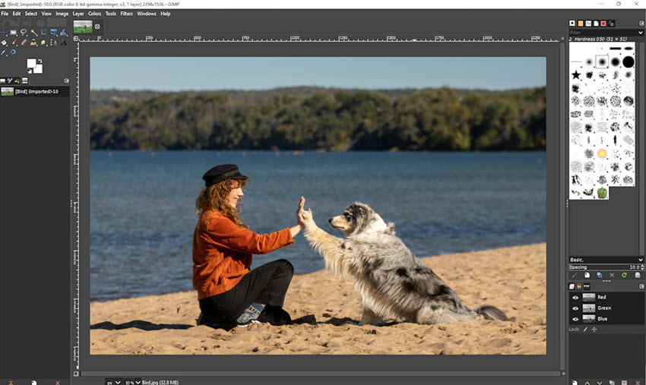This screenshot has height=385, width=646.
Task: Select the Rectangle Select tool
Action: point(14,33)
